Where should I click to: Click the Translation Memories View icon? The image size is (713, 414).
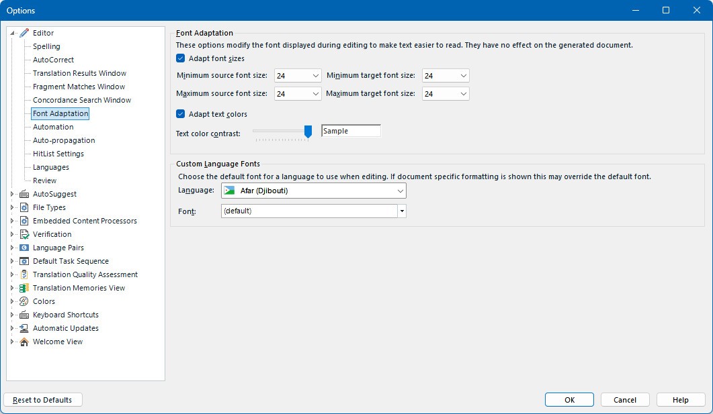pyautogui.click(x=24, y=288)
